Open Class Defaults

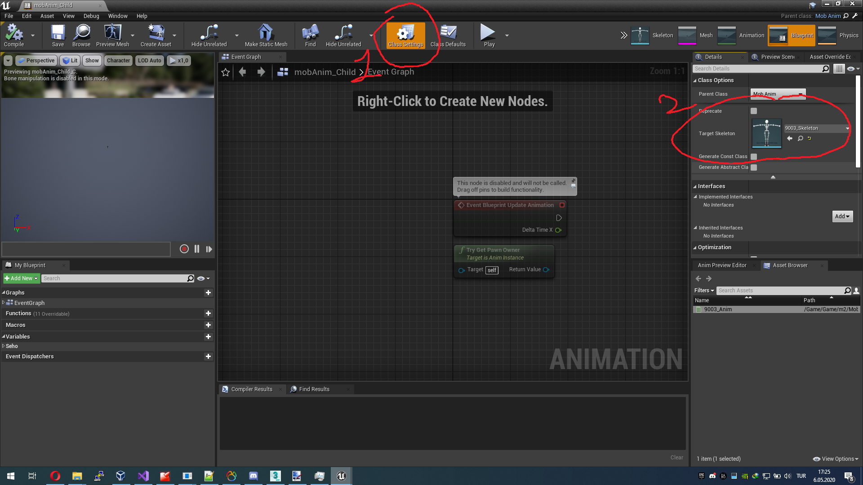[x=448, y=35]
